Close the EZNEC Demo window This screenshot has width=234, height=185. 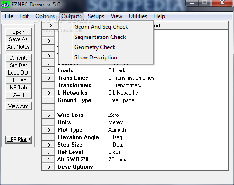pos(222,3)
